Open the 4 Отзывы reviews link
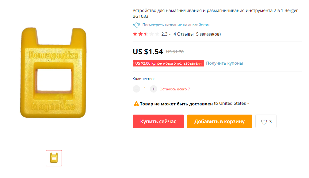Viewport: 309px width, 178px height. pos(183,34)
